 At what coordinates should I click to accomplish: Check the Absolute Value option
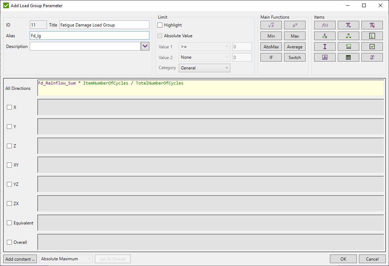[159, 36]
